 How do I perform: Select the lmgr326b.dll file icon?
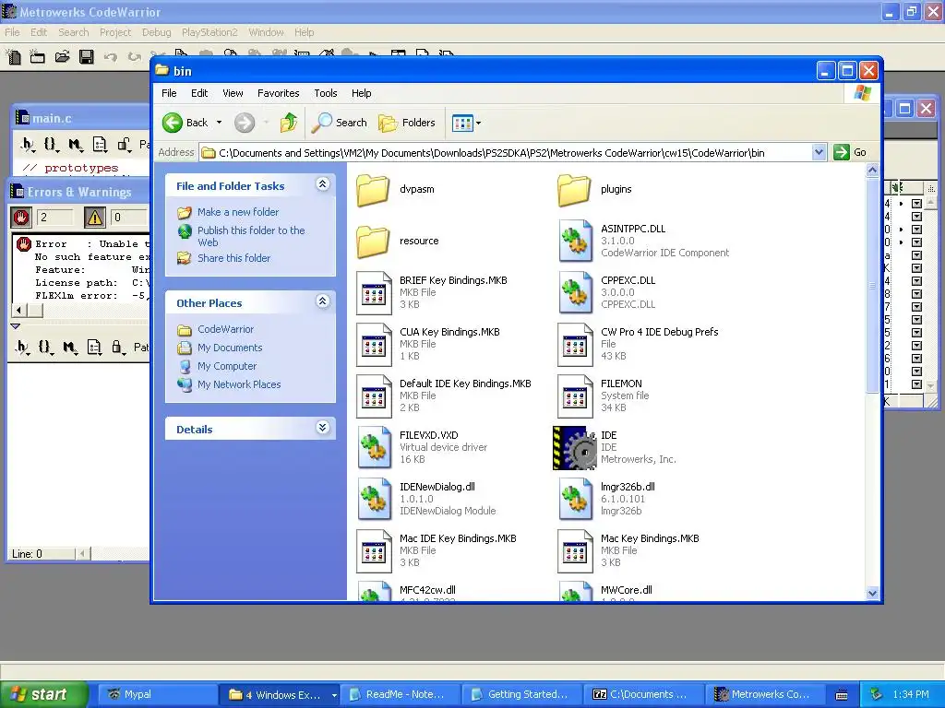point(574,499)
